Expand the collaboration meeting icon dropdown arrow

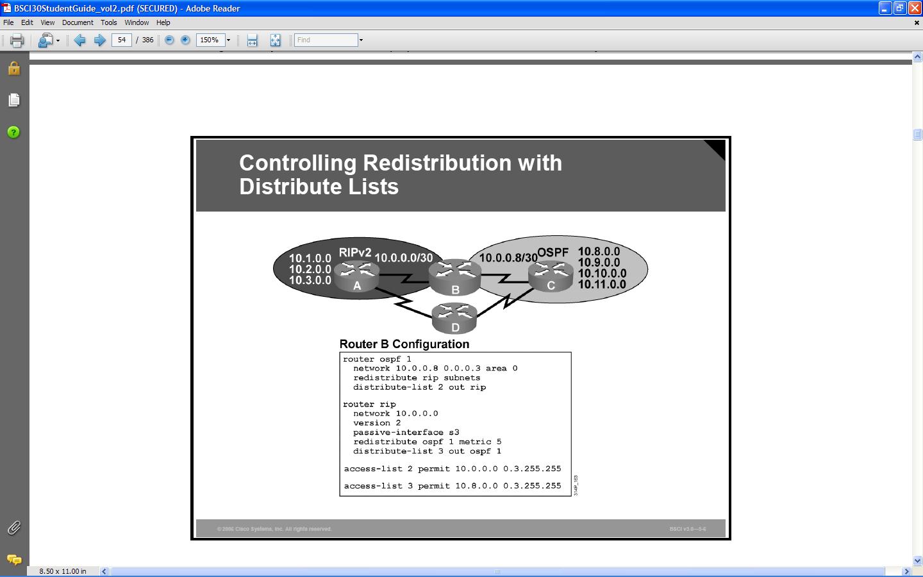pyautogui.click(x=58, y=40)
